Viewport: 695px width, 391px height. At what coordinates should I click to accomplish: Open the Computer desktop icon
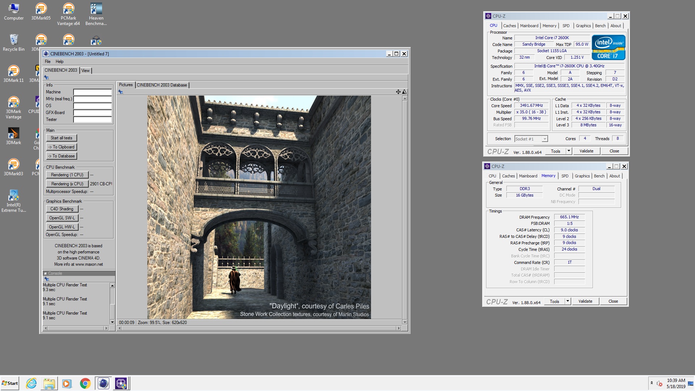tap(14, 12)
